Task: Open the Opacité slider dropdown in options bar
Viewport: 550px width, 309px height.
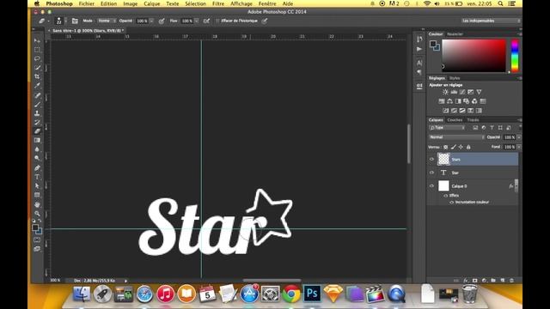Action: pyautogui.click(x=151, y=21)
